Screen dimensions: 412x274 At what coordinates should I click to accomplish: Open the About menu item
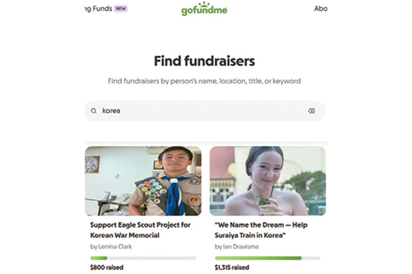pyautogui.click(x=320, y=9)
